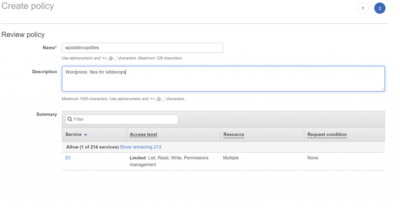
Task: Show remaining 213 services
Action: 141,147
